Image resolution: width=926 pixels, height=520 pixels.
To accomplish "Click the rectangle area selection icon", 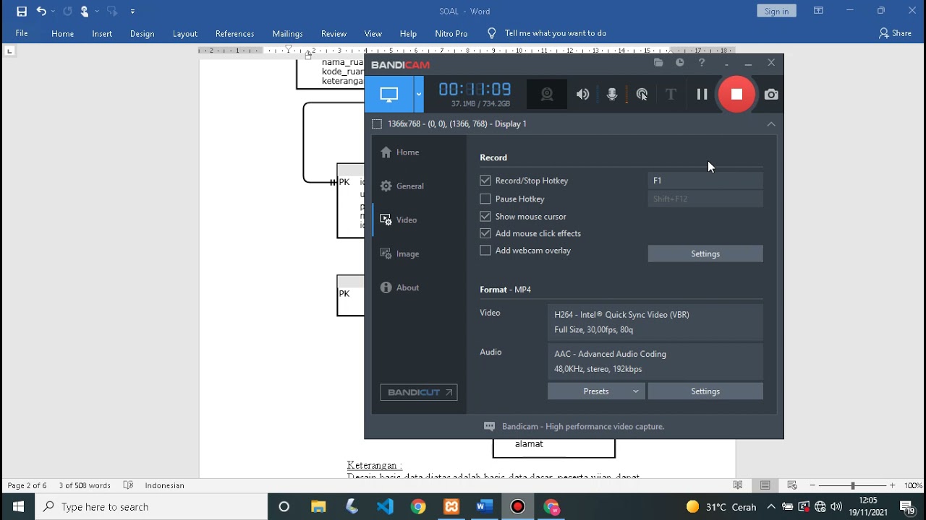I will pyautogui.click(x=377, y=123).
